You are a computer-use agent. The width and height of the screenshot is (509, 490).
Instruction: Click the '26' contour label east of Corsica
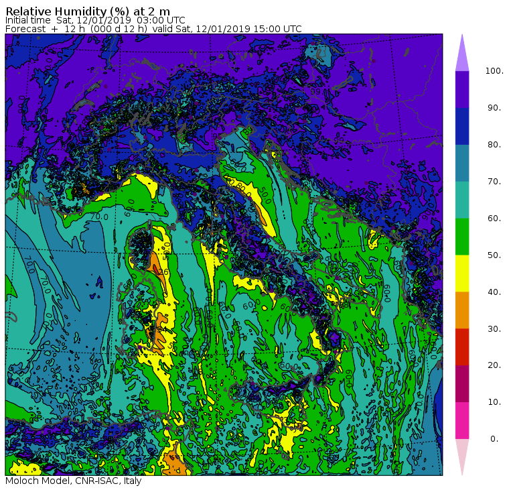[x=164, y=271]
